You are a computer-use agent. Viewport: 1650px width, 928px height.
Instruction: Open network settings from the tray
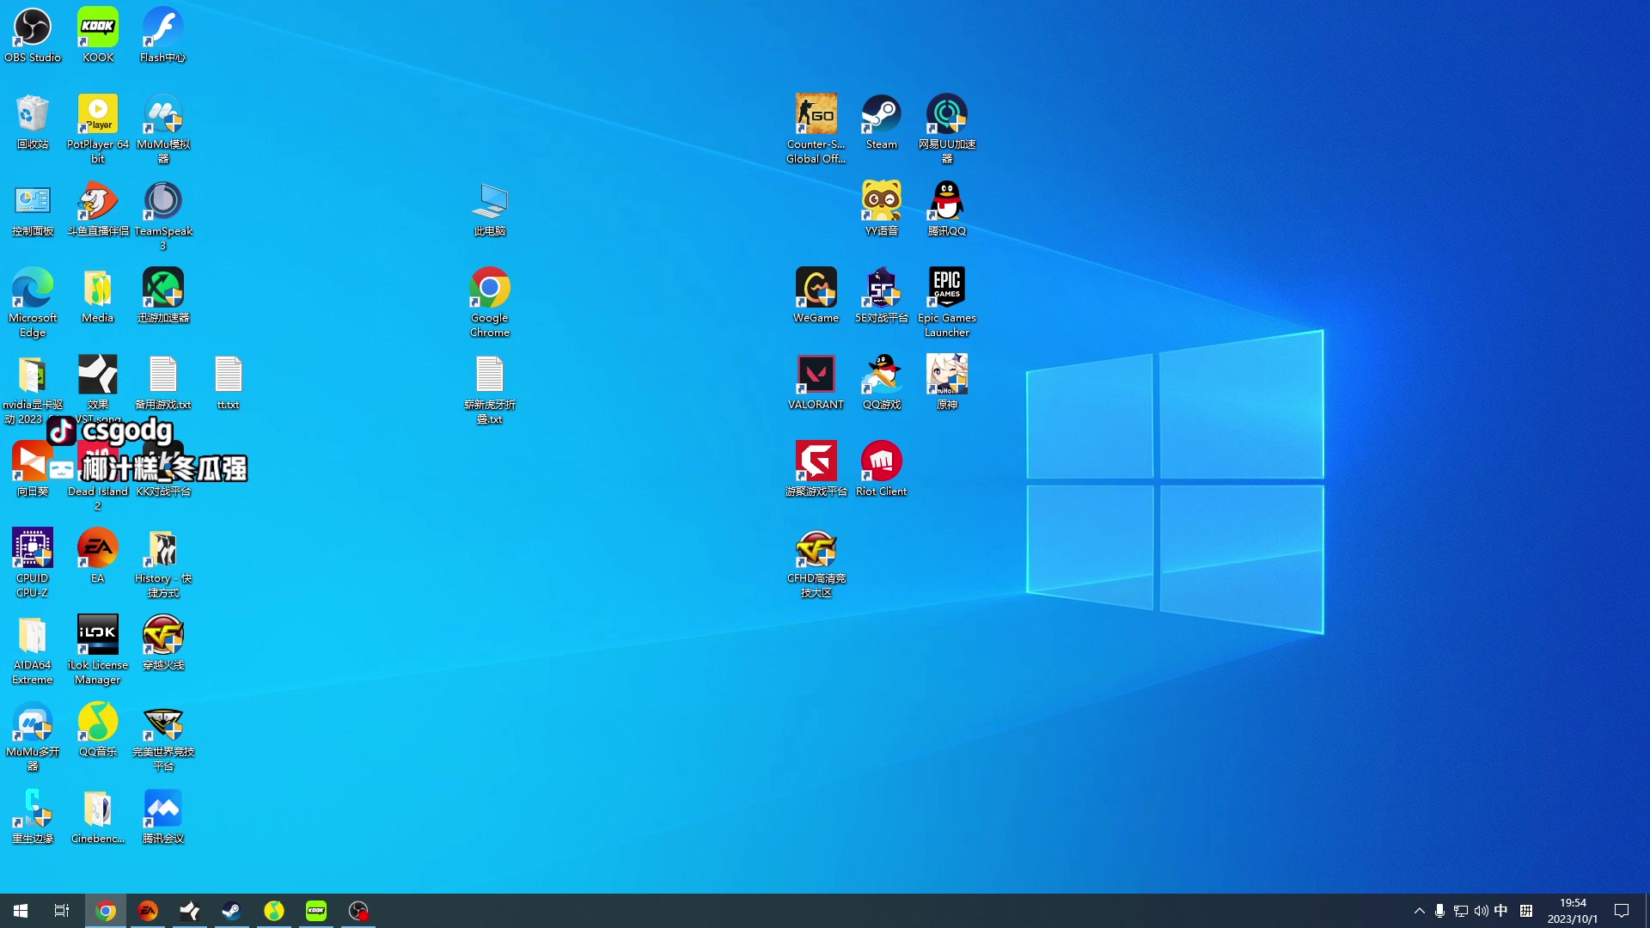tap(1461, 911)
